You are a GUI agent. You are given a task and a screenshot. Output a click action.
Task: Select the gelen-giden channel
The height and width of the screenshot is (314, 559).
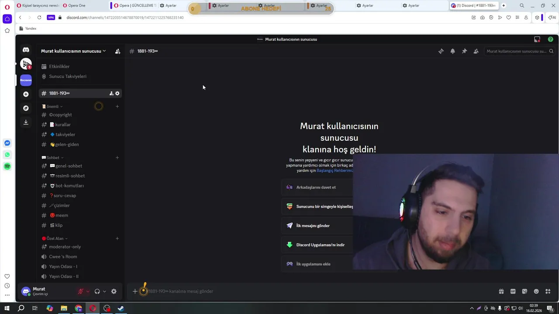[x=80, y=144]
